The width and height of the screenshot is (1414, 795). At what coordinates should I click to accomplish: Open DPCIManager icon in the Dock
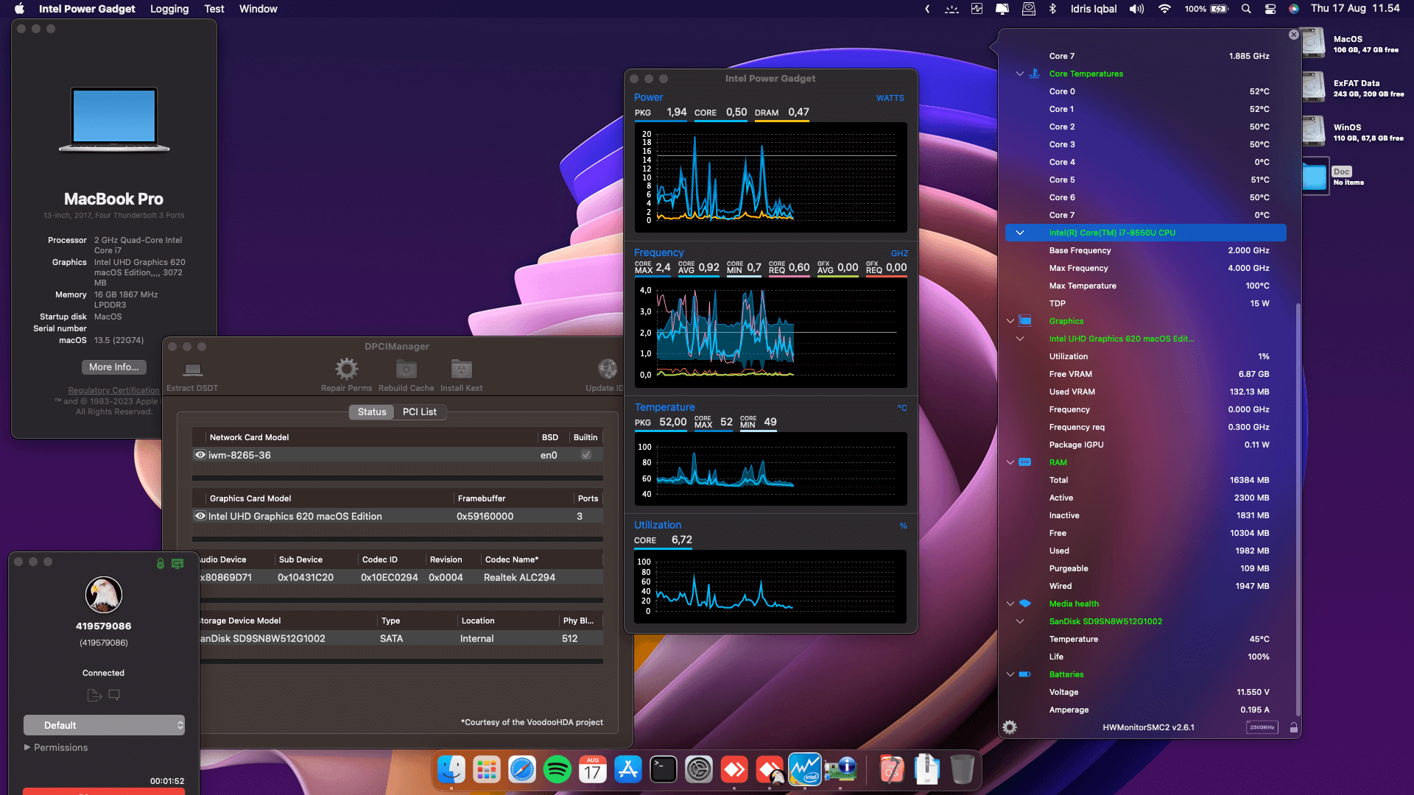840,770
